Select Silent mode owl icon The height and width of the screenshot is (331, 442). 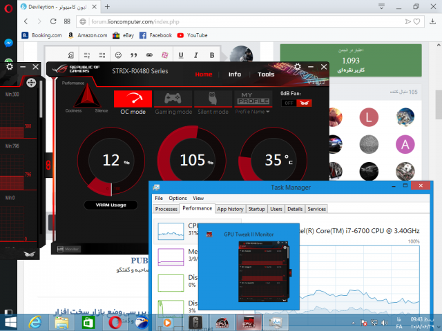click(213, 99)
